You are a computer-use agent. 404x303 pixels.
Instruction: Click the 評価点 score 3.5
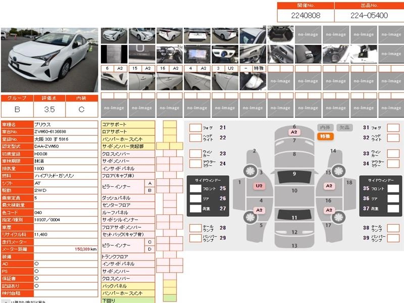pyautogui.click(x=49, y=109)
